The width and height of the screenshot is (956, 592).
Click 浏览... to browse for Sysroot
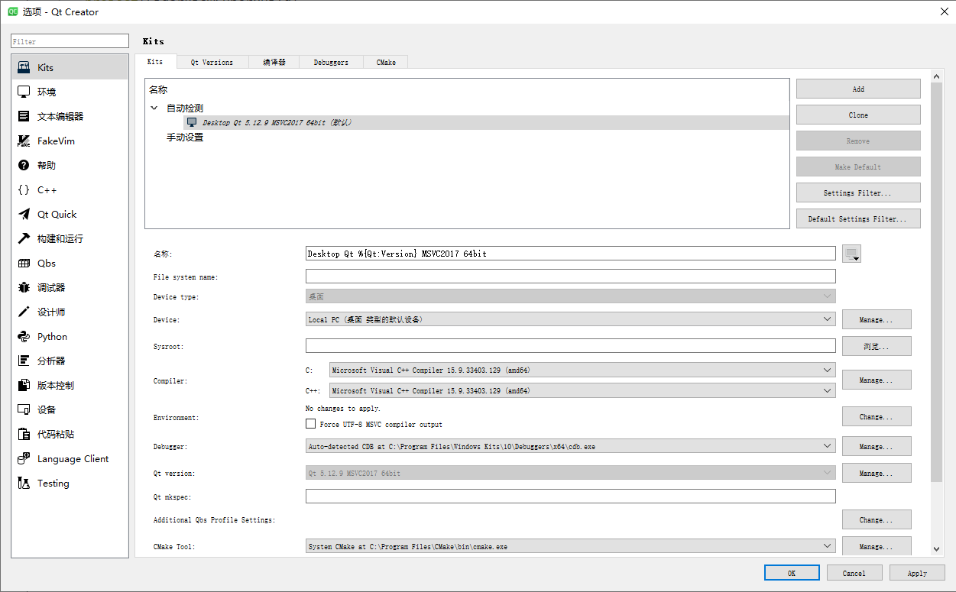[877, 346]
